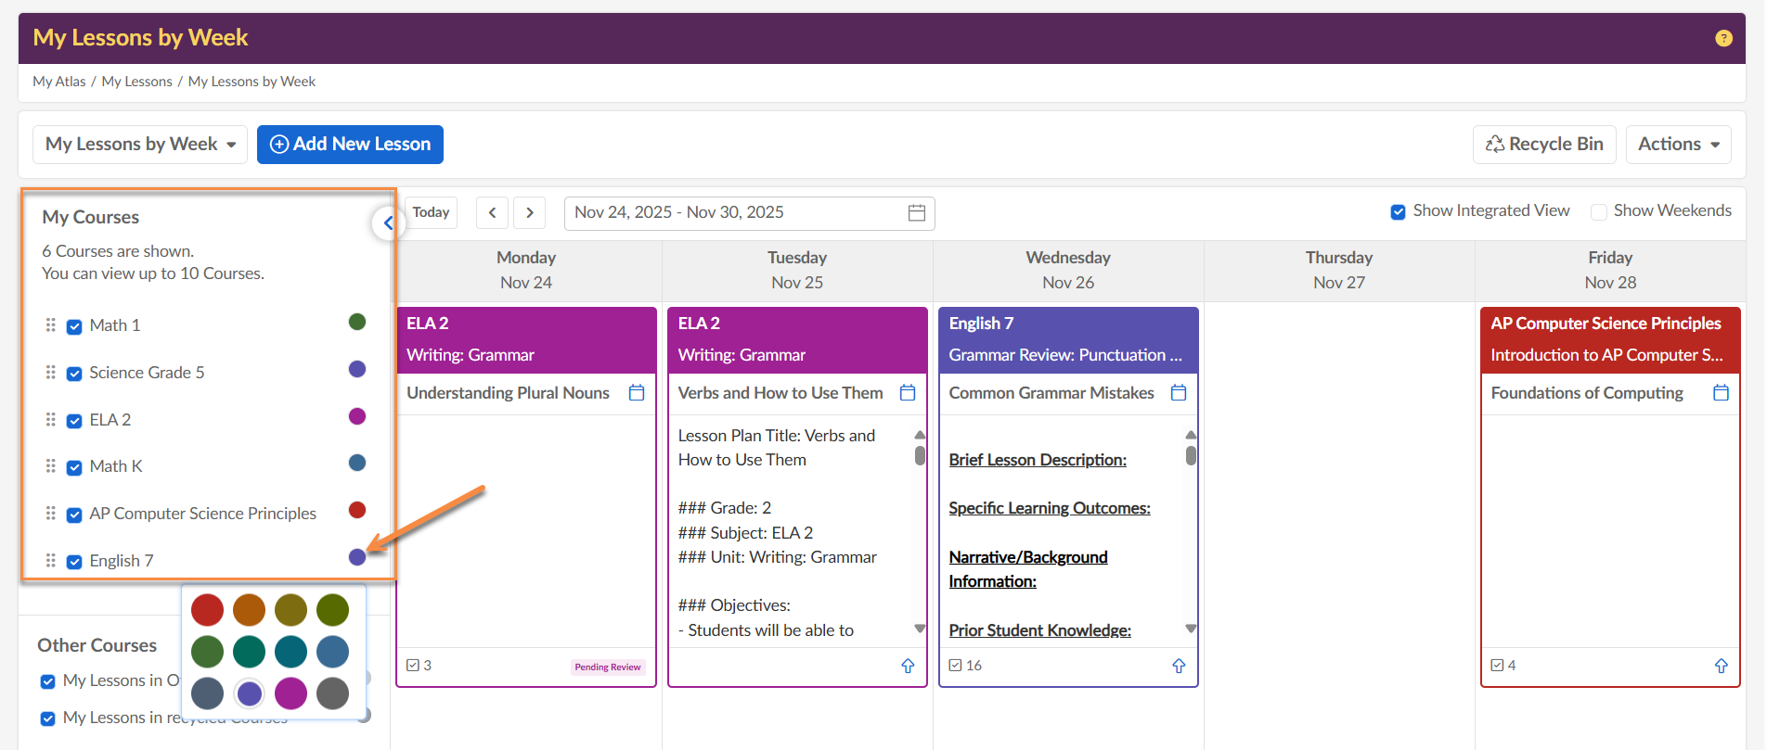This screenshot has width=1767, height=750.
Task: Pick the red color swatch in palette
Action: pos(207,610)
